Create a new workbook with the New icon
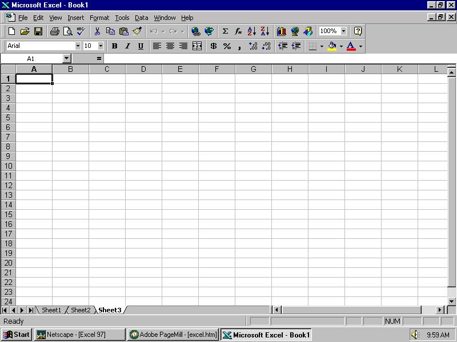This screenshot has width=457, height=342. coord(11,31)
